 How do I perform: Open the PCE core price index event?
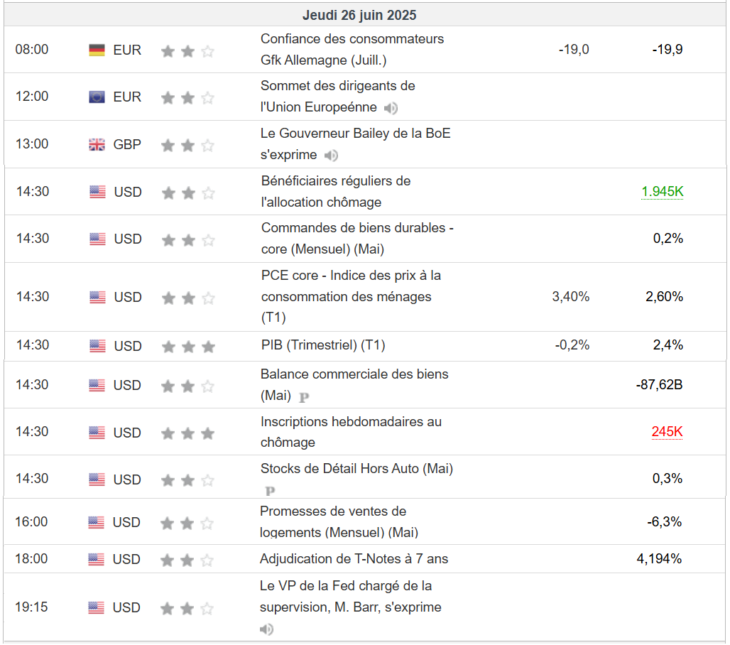pos(351,296)
